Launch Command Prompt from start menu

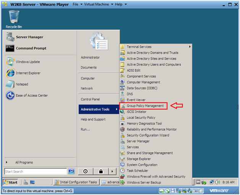(x=26, y=48)
